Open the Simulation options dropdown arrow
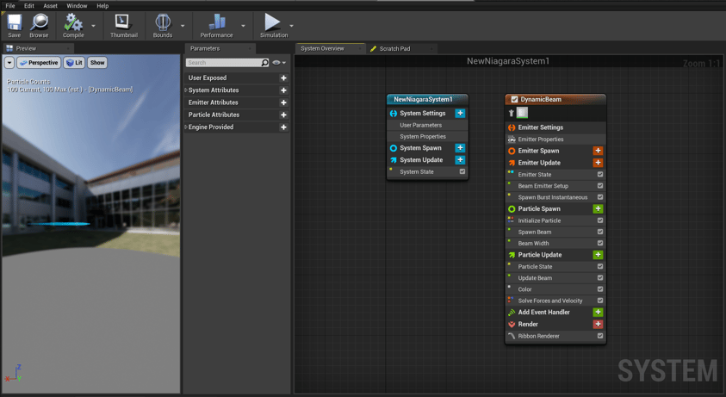This screenshot has width=726, height=397. coord(292,26)
